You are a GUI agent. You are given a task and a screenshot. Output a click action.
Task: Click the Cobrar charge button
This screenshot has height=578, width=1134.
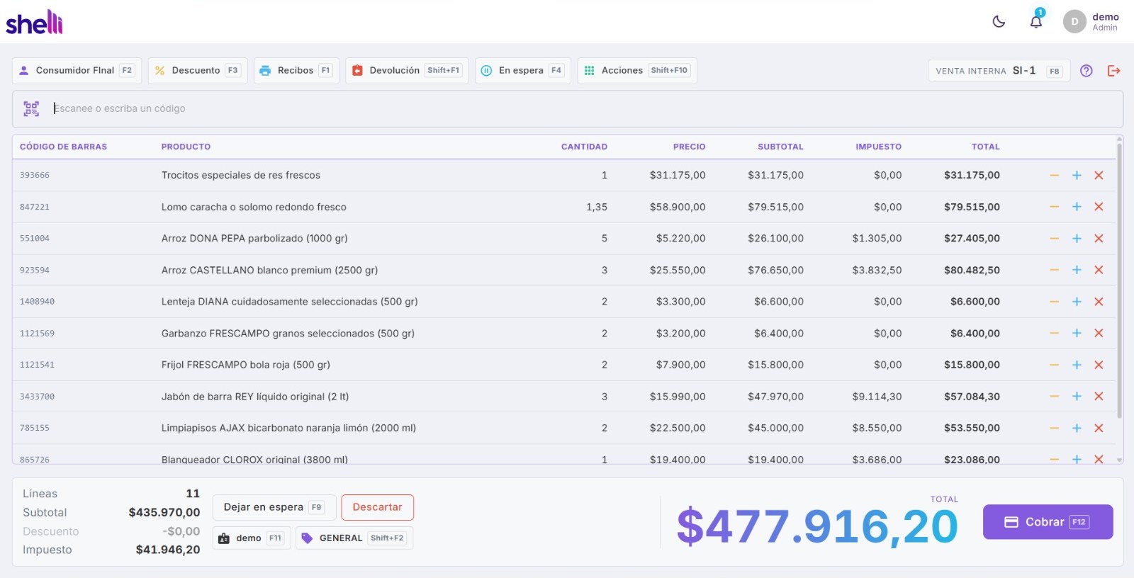click(x=1048, y=522)
